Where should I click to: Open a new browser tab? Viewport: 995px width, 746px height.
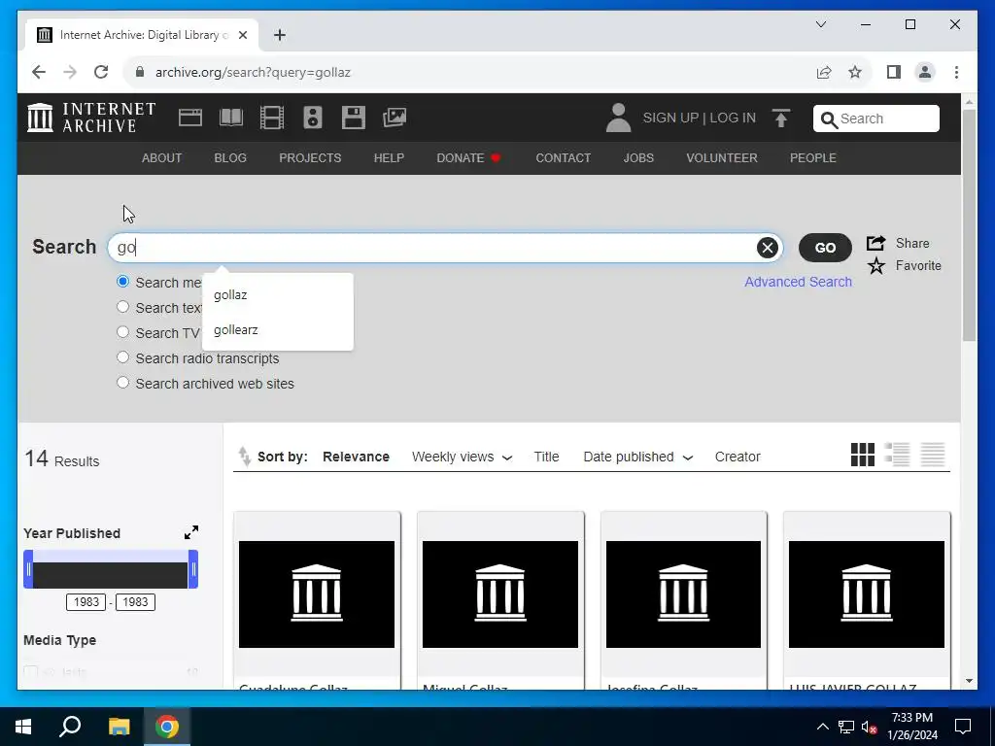[x=279, y=35]
